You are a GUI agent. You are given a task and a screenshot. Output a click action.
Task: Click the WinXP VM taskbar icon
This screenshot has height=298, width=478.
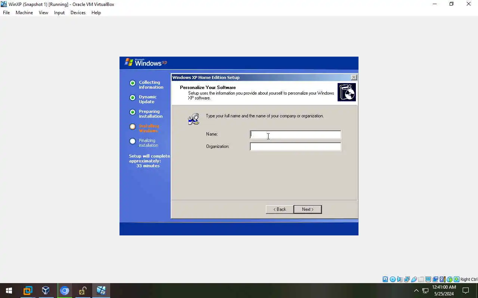(x=101, y=291)
